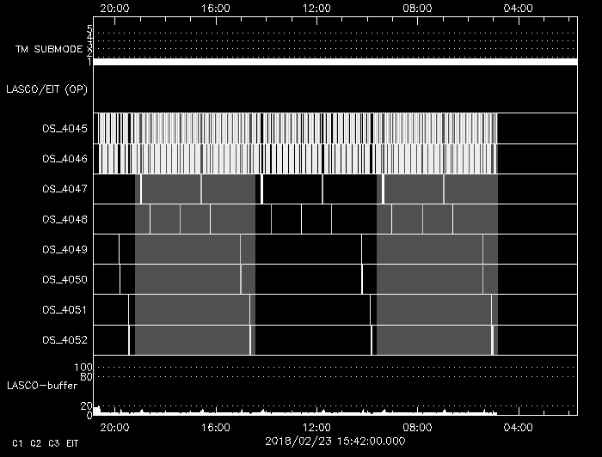Click the LASCO-buffer axis label
This screenshot has width=602, height=457.
[x=42, y=386]
